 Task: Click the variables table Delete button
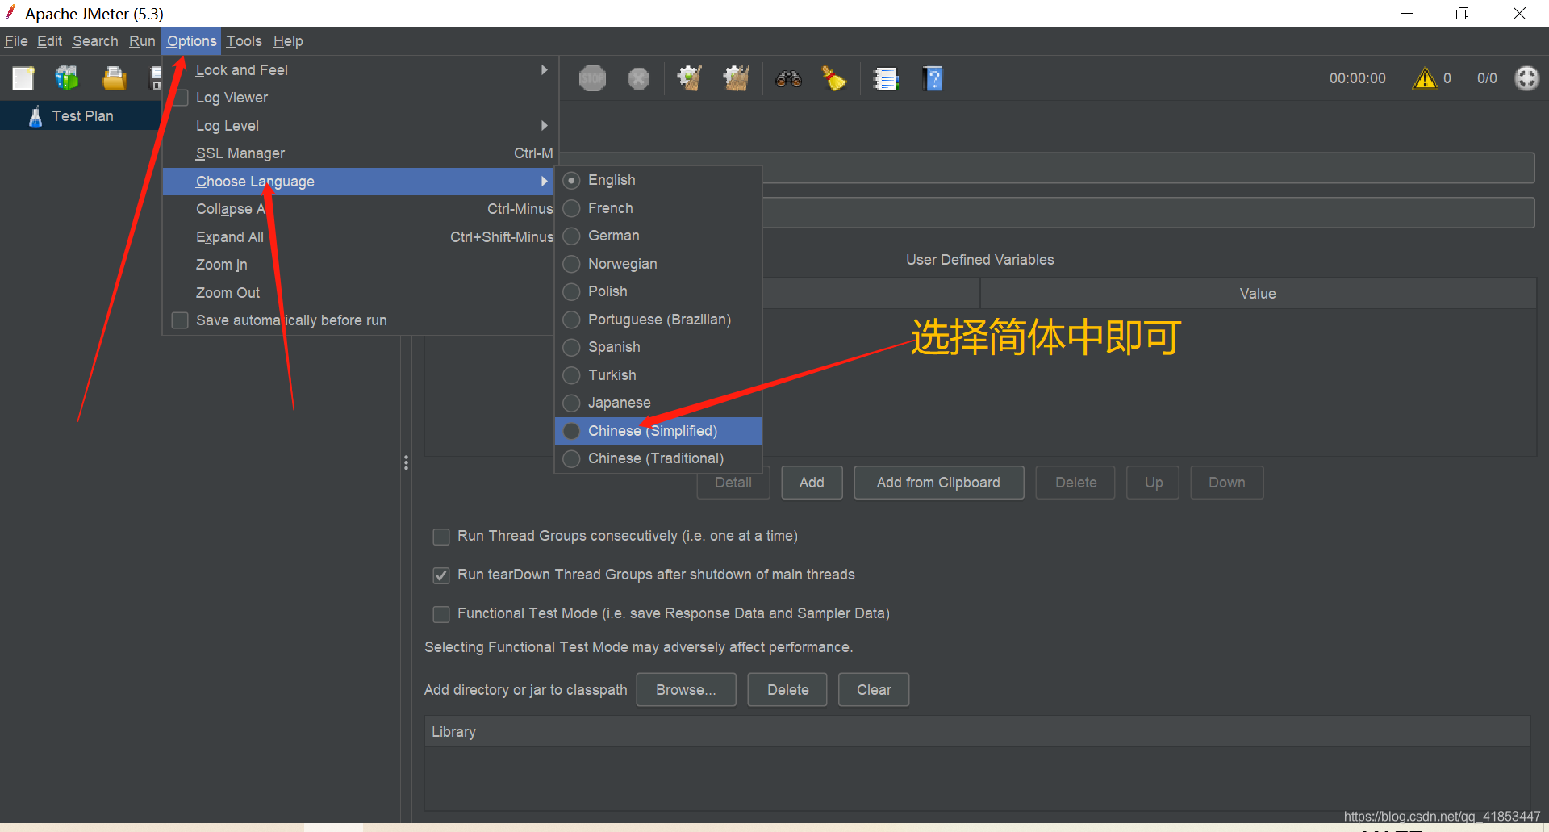coord(1075,483)
